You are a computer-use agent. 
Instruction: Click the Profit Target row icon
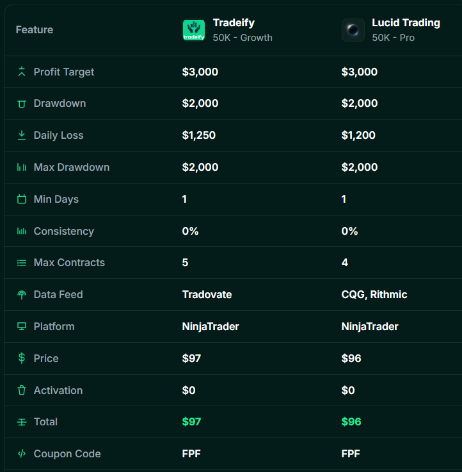(22, 72)
